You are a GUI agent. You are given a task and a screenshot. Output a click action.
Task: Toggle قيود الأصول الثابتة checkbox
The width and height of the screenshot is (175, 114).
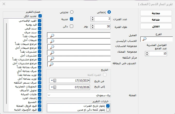pos(39,110)
